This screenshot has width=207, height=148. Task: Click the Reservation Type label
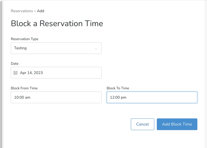[x=24, y=39]
